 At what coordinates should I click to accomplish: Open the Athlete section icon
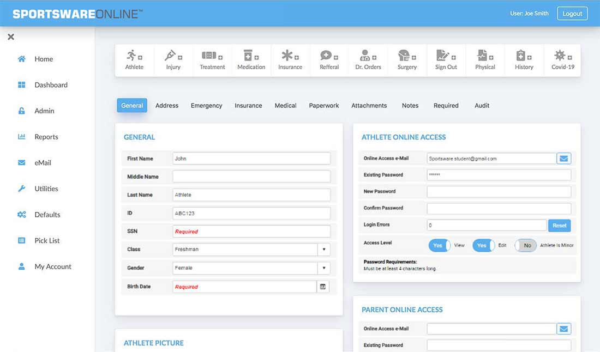click(x=134, y=60)
